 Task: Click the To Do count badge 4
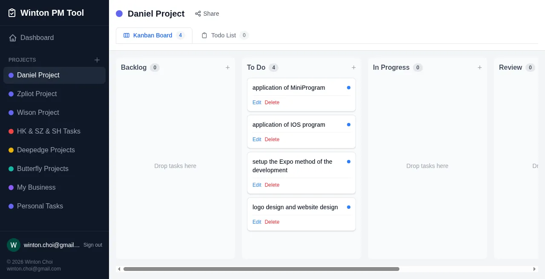(273, 68)
